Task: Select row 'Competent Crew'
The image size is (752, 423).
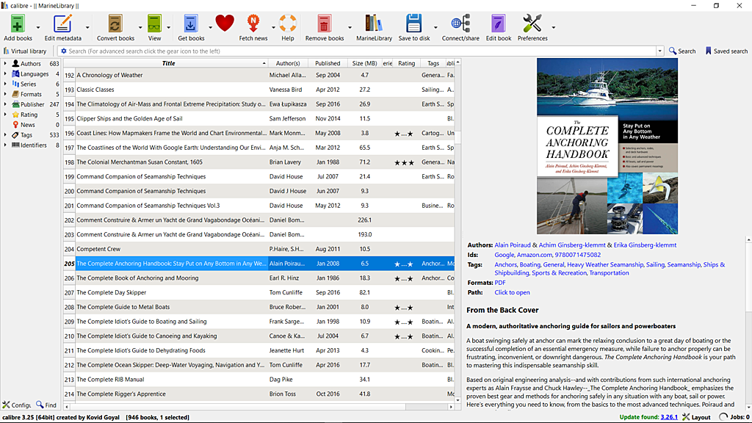Action: click(259, 249)
